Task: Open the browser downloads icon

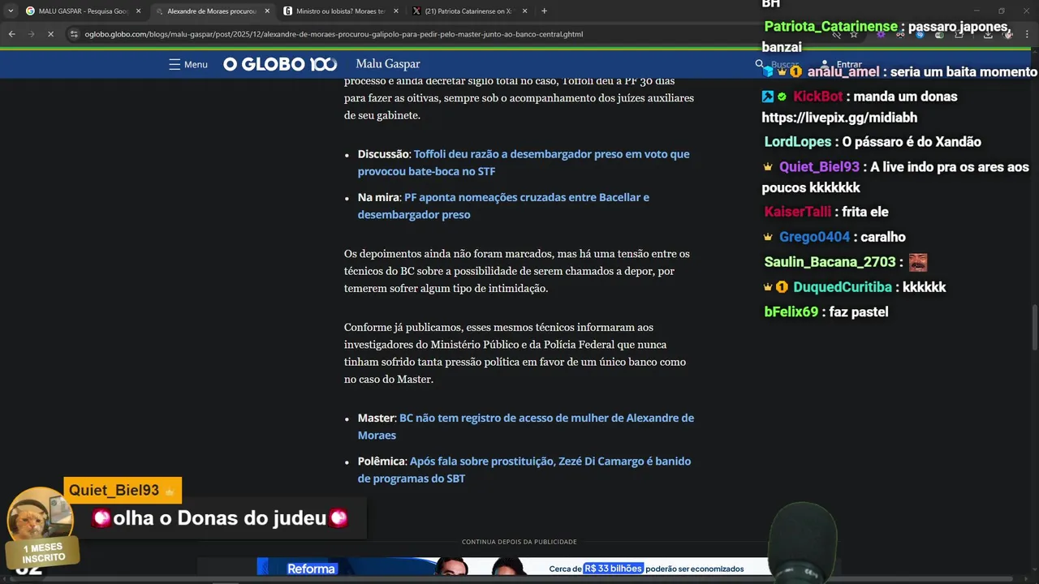Action: [988, 34]
